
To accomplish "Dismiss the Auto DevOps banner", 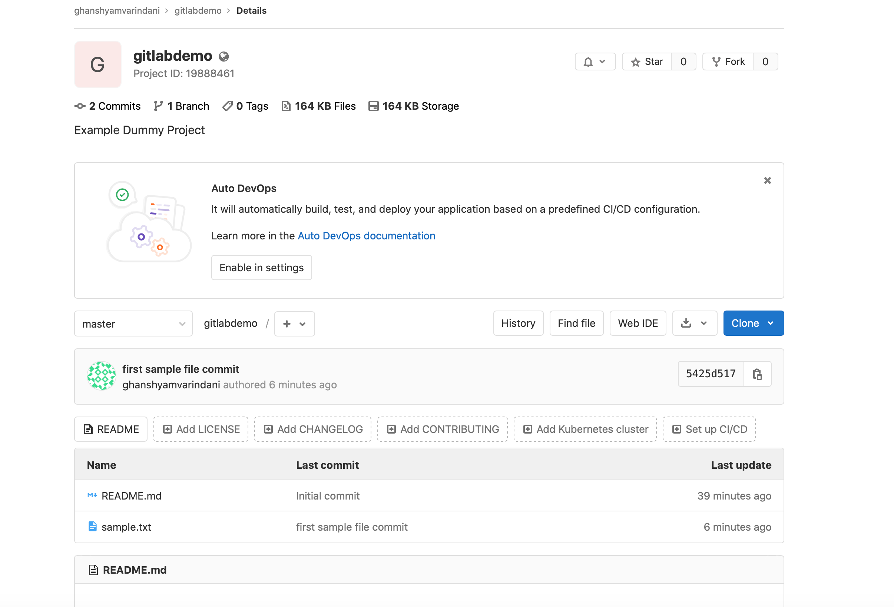I will 767,180.
